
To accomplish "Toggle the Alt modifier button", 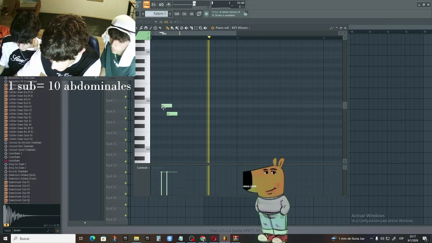I will [192, 14].
